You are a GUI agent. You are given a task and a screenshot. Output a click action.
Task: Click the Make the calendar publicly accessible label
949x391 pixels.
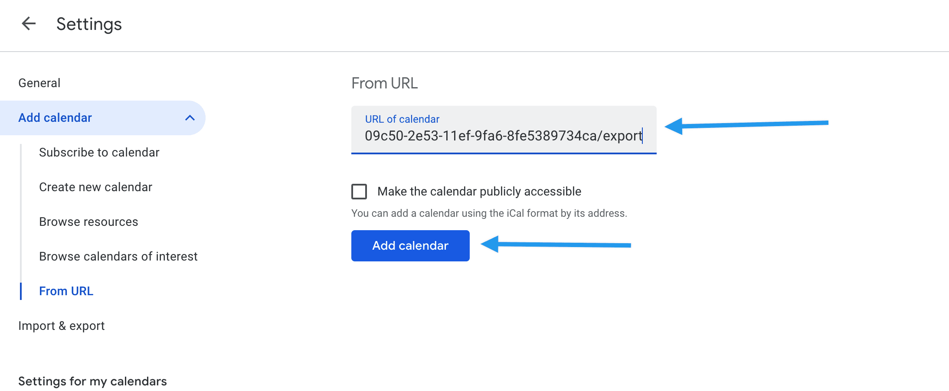tap(479, 192)
